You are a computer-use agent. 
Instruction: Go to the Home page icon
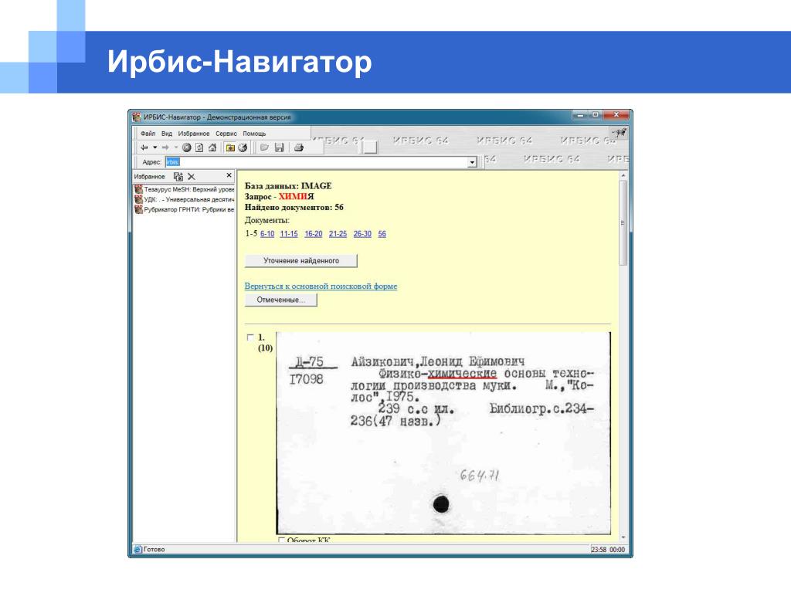(x=212, y=147)
